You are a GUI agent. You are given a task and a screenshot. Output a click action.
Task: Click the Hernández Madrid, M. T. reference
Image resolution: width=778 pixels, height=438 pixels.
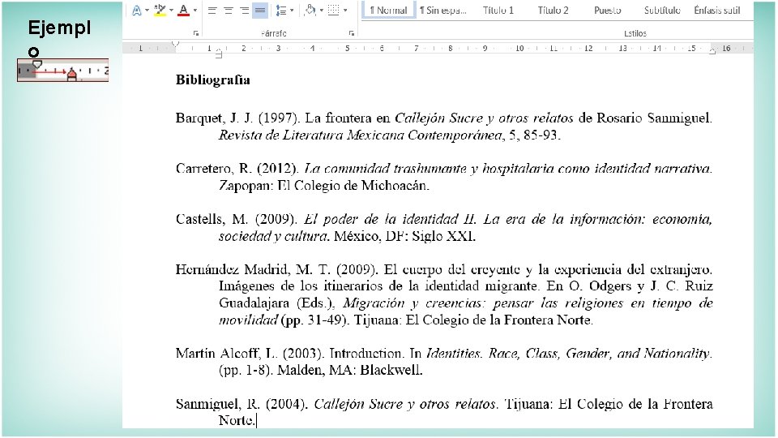[444, 294]
